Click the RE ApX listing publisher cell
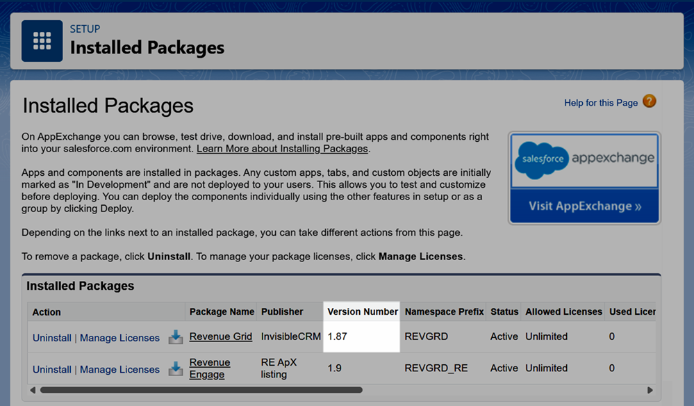 [x=279, y=368]
